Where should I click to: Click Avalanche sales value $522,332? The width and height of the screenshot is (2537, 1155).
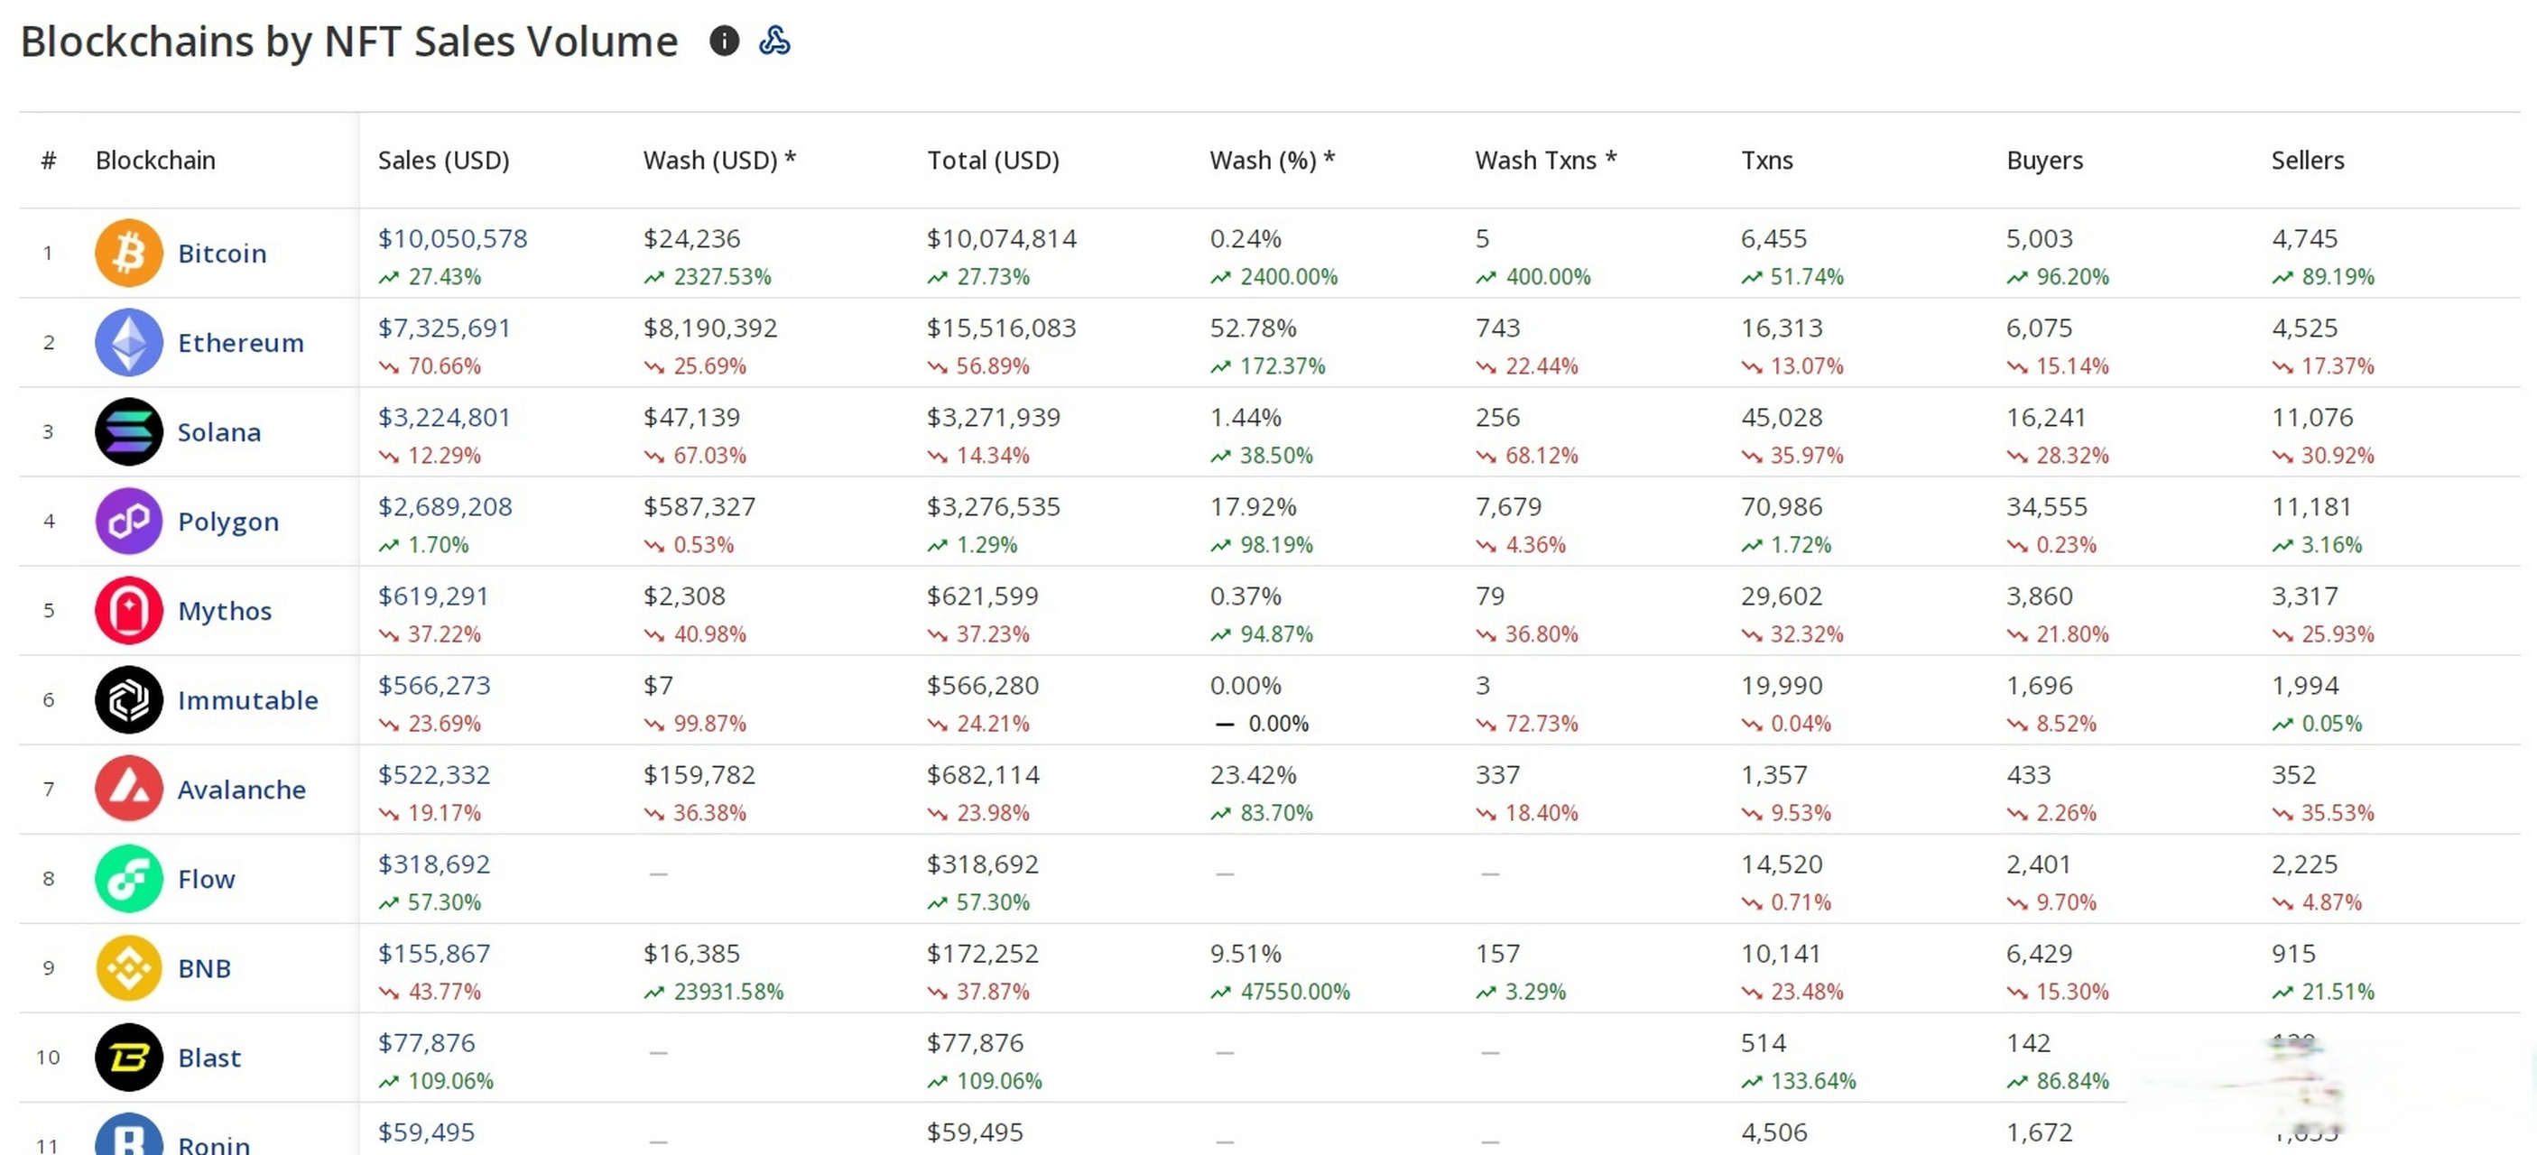click(434, 775)
